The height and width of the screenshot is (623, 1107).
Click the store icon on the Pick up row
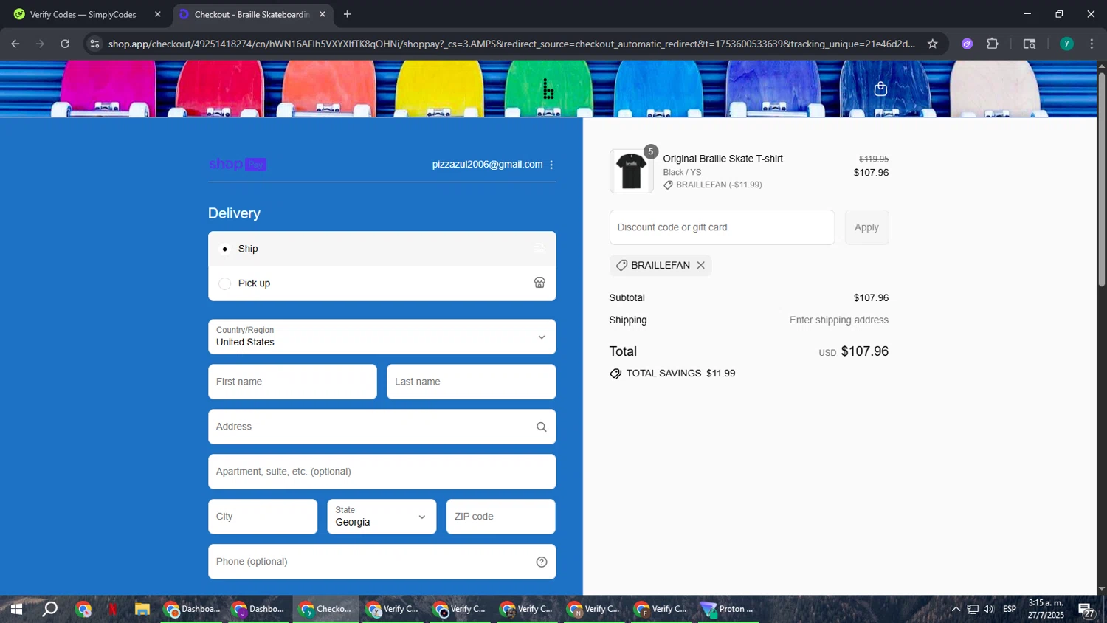(539, 283)
